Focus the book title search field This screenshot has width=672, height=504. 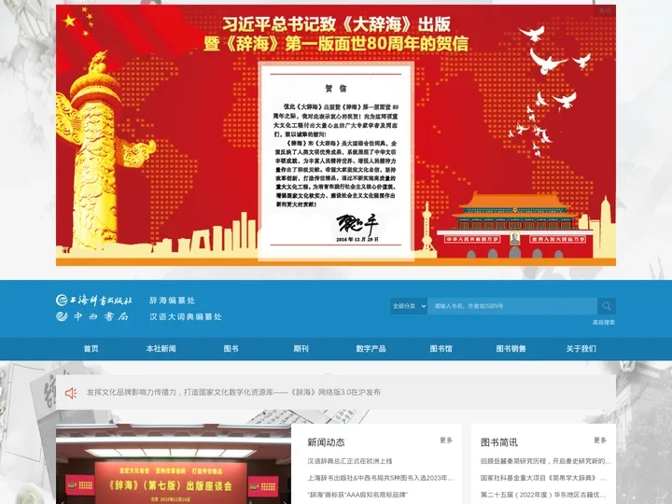(x=512, y=306)
